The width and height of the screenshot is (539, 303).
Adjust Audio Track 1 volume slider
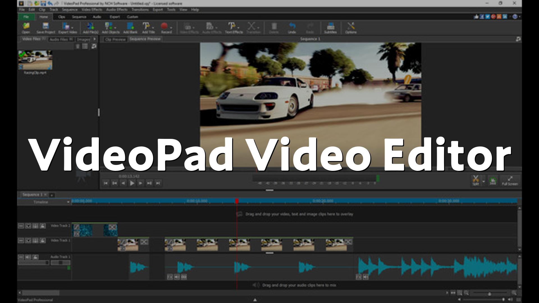click(x=34, y=263)
